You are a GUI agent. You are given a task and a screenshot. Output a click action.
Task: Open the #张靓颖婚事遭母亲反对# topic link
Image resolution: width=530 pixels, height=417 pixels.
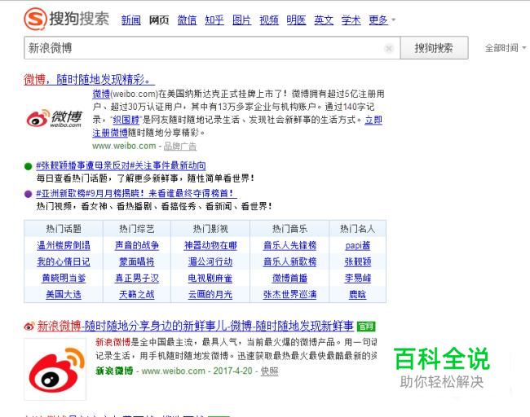pyautogui.click(x=121, y=165)
